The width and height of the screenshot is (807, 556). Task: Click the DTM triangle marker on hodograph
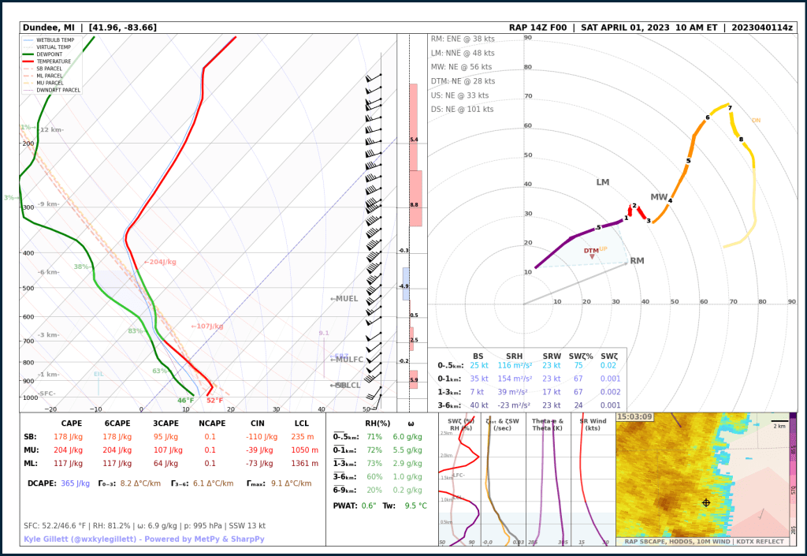[x=593, y=257]
